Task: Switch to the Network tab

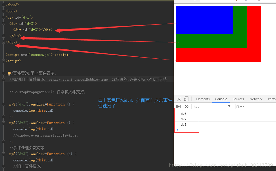Action: 256,99
